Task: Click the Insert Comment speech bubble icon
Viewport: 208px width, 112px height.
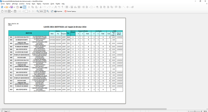Action: [116, 7]
